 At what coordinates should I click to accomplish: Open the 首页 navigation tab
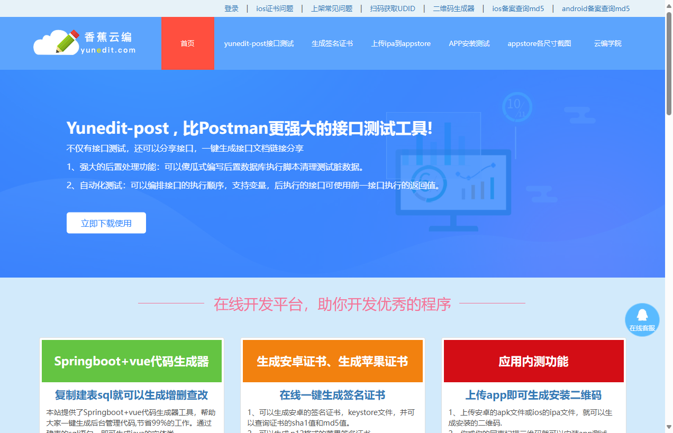click(187, 43)
